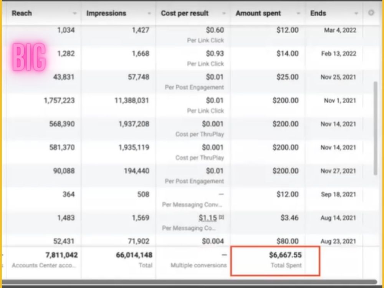Select the reach value 52,431
Image resolution: width=384 pixels, height=288 pixels.
64,242
